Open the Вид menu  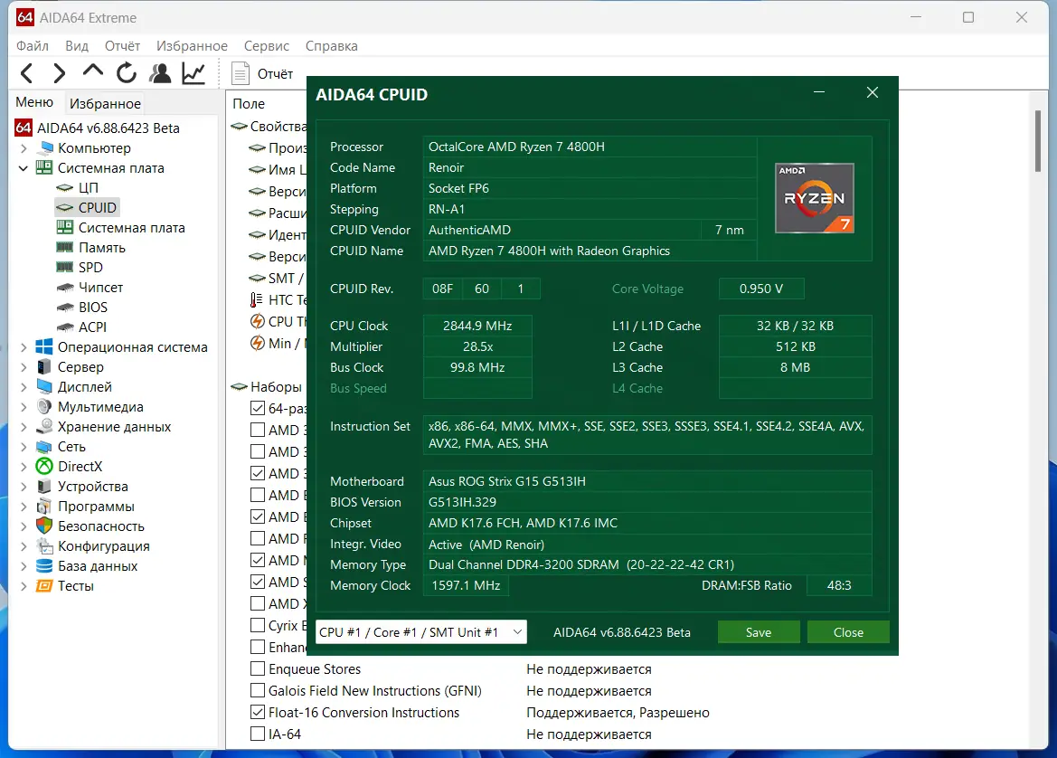tap(77, 46)
